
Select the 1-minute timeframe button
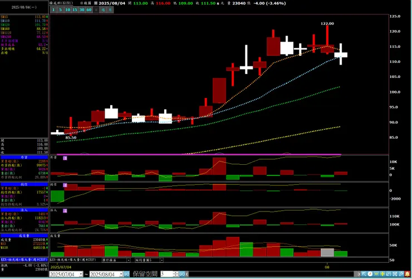click(x=53, y=9)
